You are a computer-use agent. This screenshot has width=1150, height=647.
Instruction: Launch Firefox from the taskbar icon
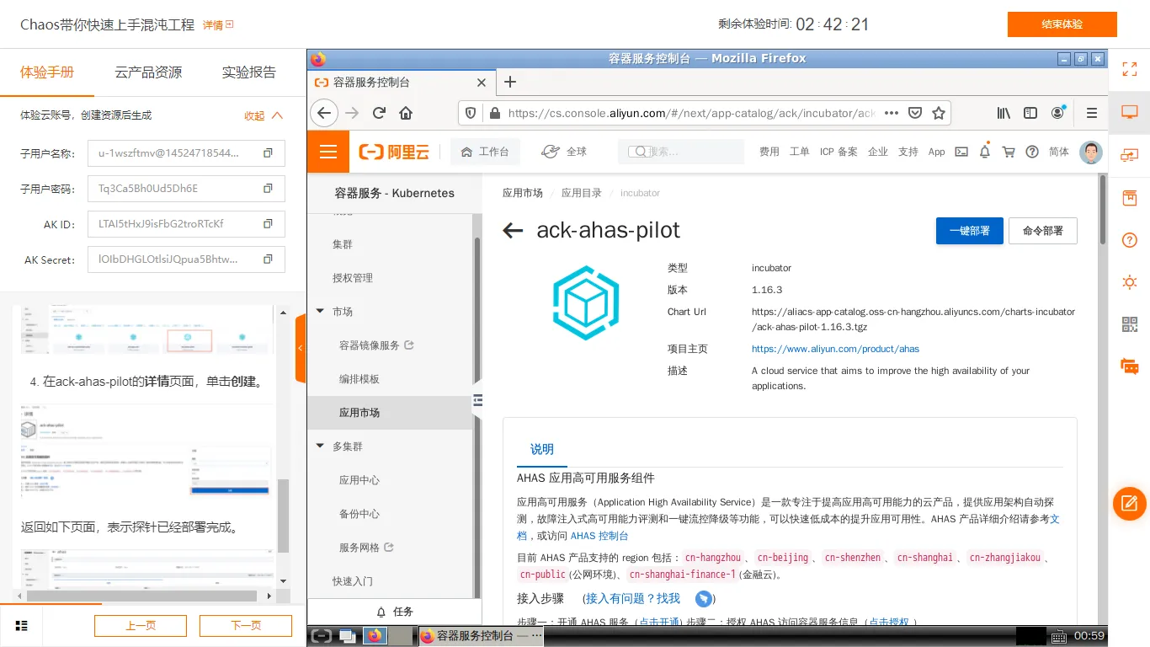click(375, 636)
